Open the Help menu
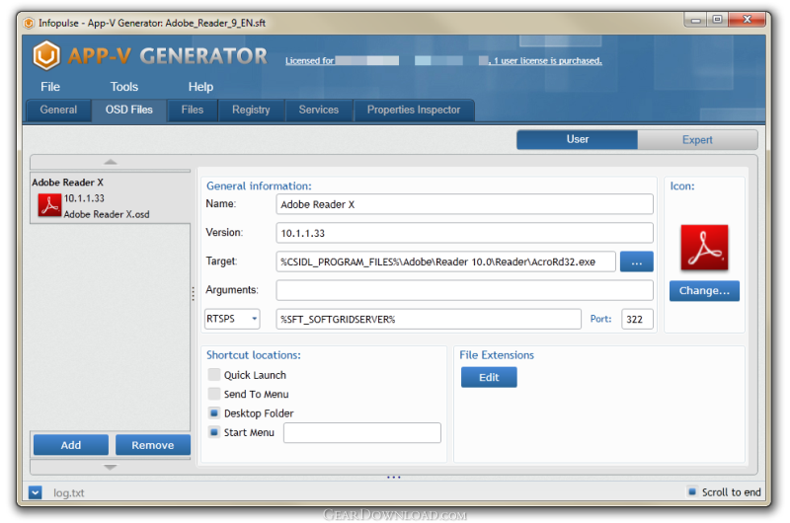This screenshot has width=790, height=523. tap(200, 87)
